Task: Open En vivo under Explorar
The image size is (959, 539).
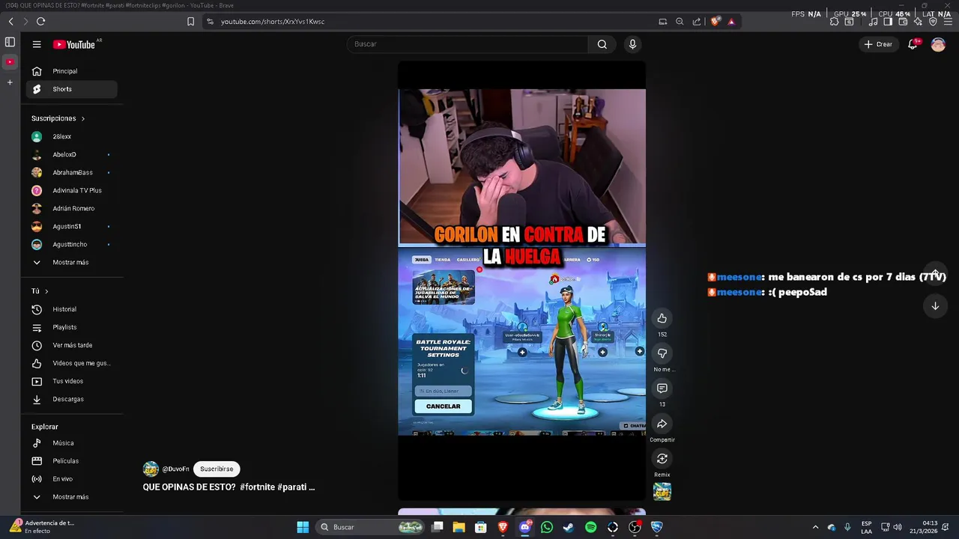Action: (x=72, y=479)
